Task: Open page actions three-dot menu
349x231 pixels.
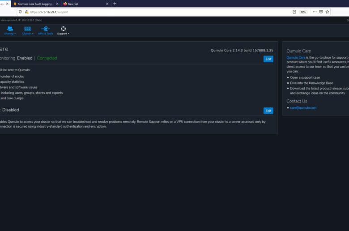Action: [315, 12]
